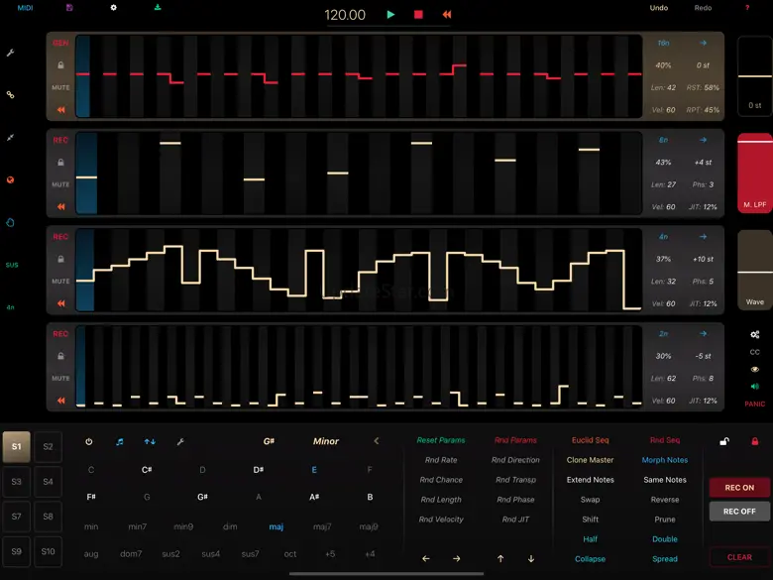The image size is (773, 580).
Task: Open the G# root note selector
Action: pyautogui.click(x=269, y=441)
